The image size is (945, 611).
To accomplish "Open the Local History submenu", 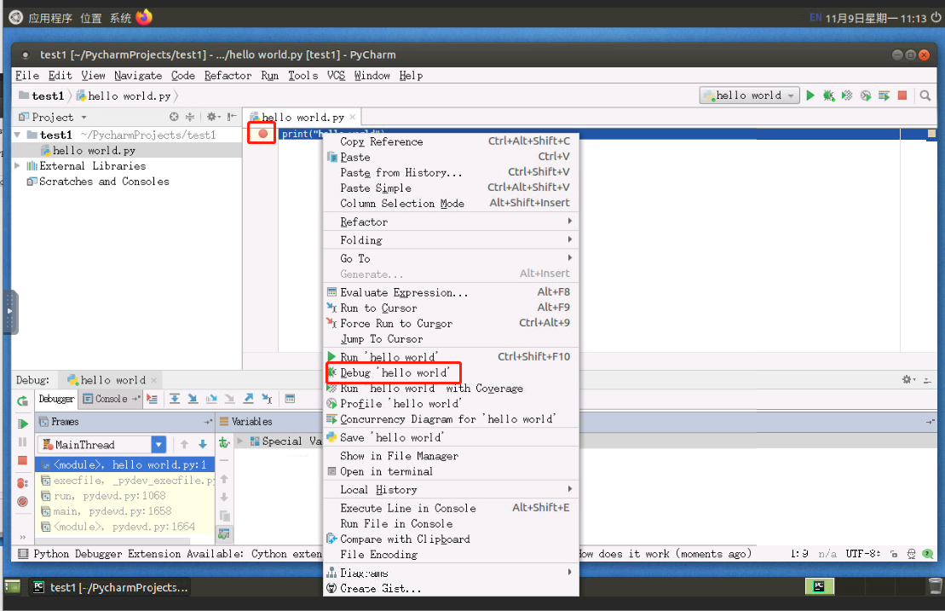I will [451, 489].
